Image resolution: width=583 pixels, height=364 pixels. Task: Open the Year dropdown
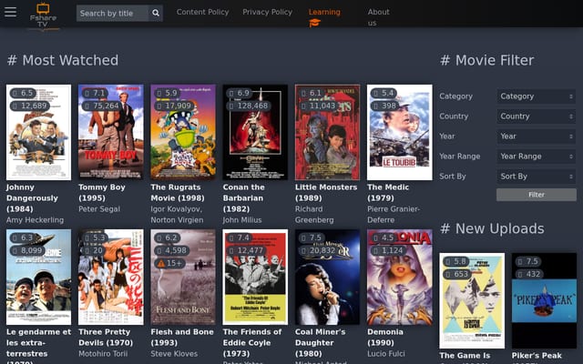tap(537, 136)
